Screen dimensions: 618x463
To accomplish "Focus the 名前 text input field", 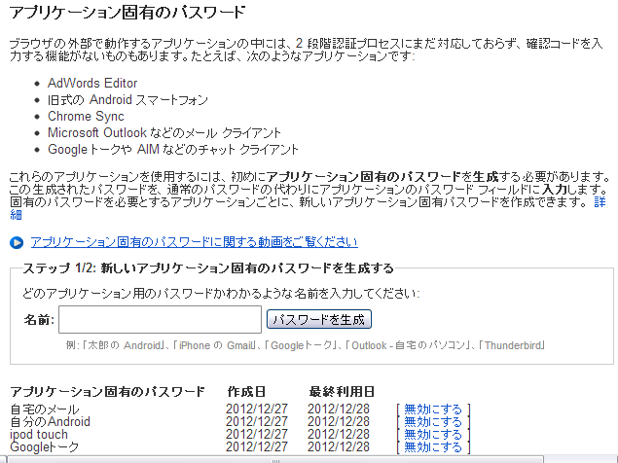I will (x=160, y=319).
